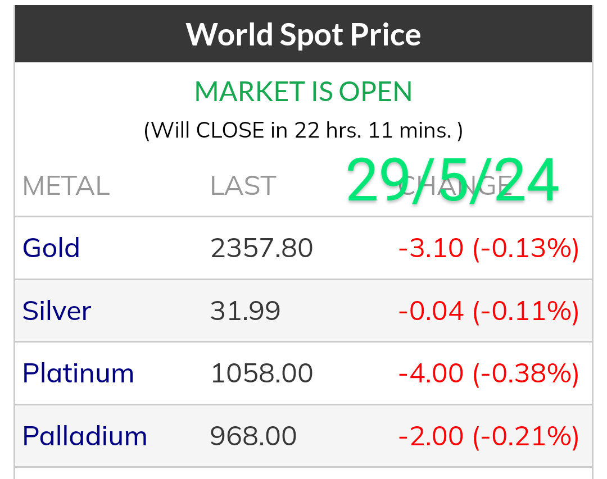
Task: Click Gold's last price 2357.80
Action: pos(261,248)
